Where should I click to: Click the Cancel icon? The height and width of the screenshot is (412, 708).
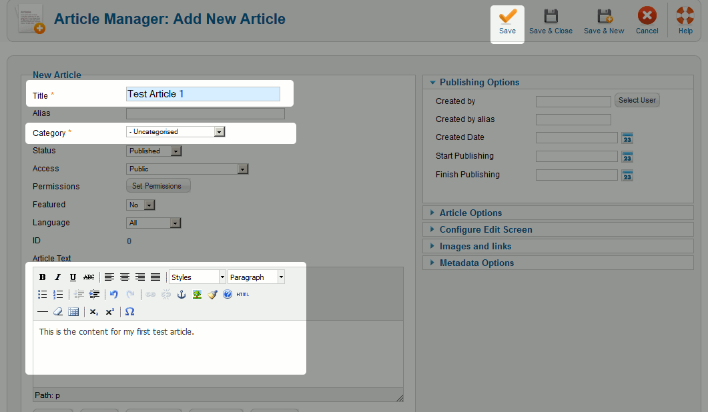[x=647, y=15]
